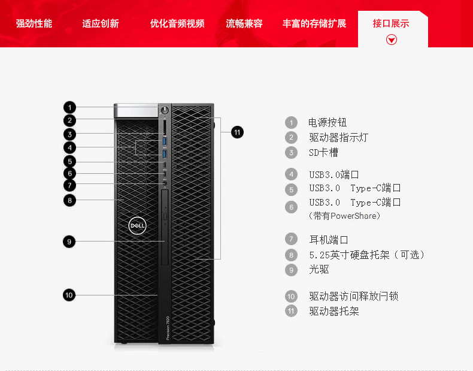Click gray legend number 1 beside 电源按钮
473x371 pixels.
point(291,122)
